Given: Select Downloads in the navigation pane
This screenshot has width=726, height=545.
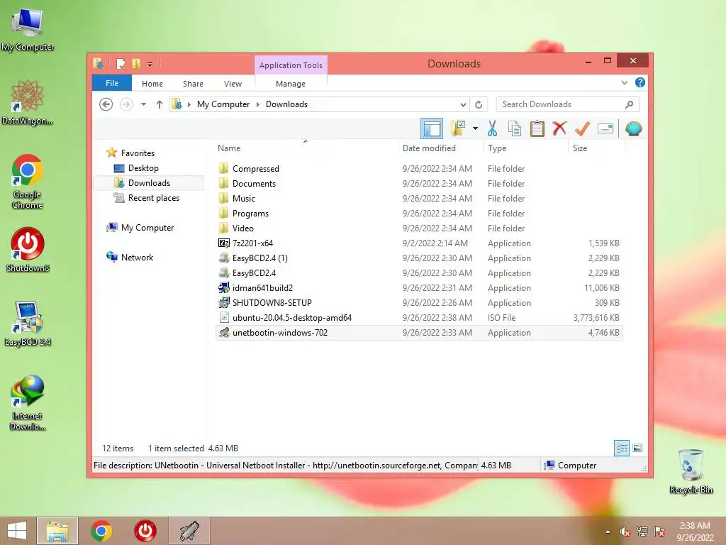Looking at the screenshot, I should point(149,183).
